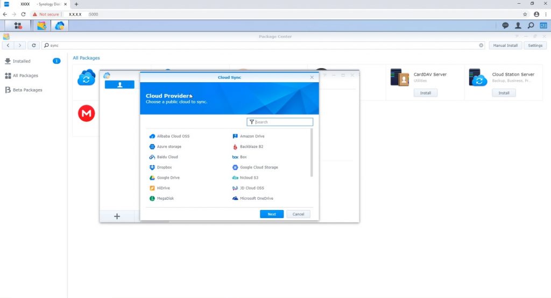Switch to Cloud Sync taskbar icon
This screenshot has height=298, width=551.
[59, 26]
